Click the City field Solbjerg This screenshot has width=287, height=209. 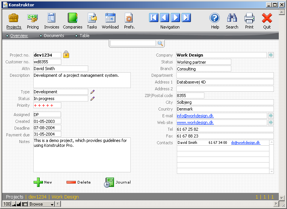225,102
